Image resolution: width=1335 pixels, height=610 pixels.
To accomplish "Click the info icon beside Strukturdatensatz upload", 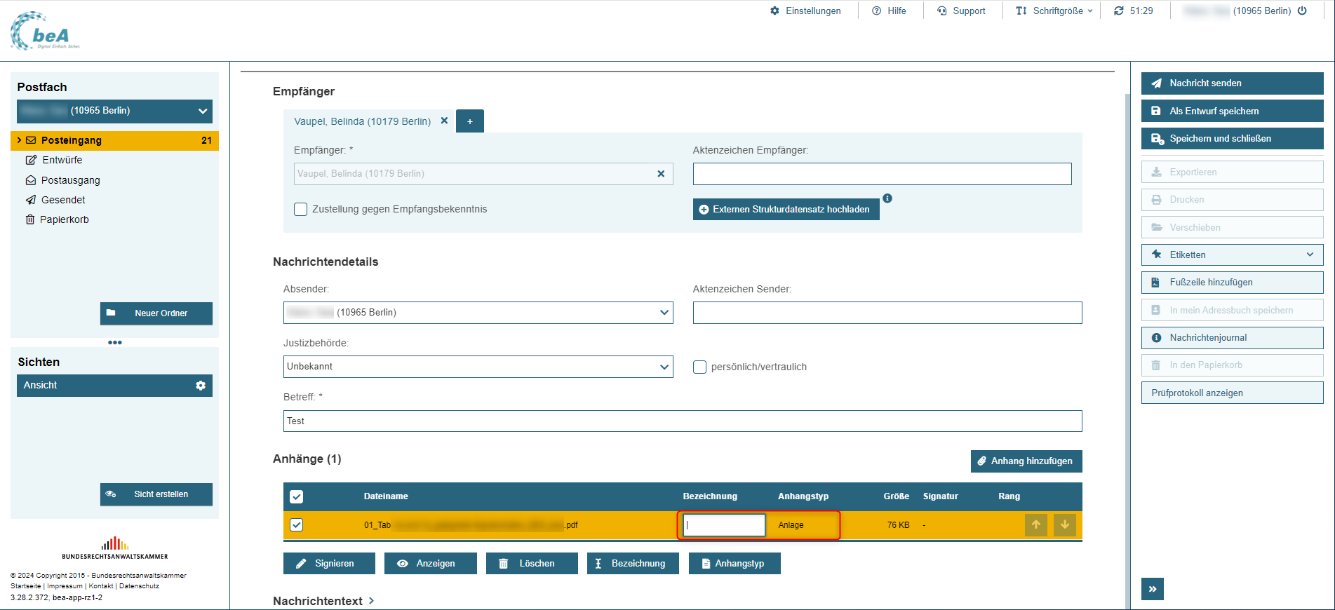I will pos(887,198).
